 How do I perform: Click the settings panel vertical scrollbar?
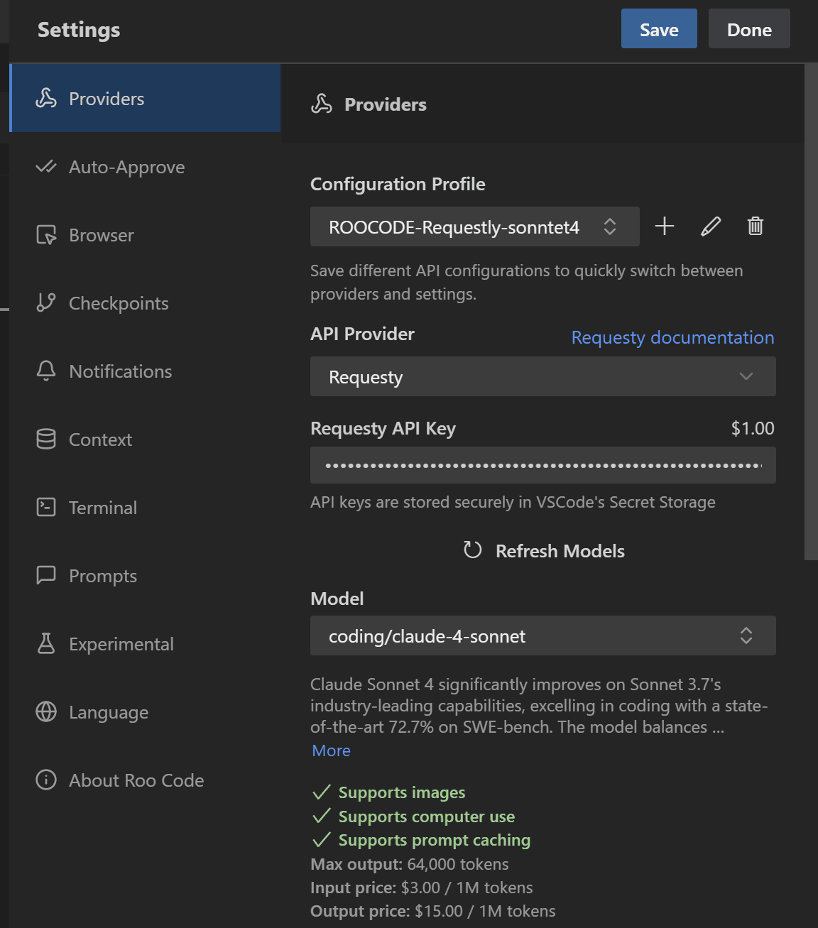tap(811, 312)
